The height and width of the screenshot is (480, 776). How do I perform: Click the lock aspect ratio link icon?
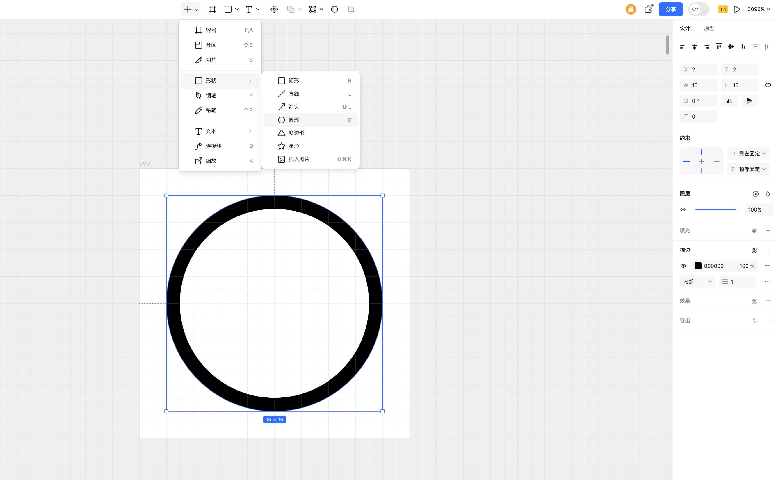tap(768, 85)
